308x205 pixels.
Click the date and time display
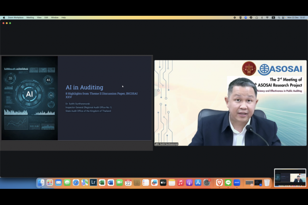click(x=296, y=18)
